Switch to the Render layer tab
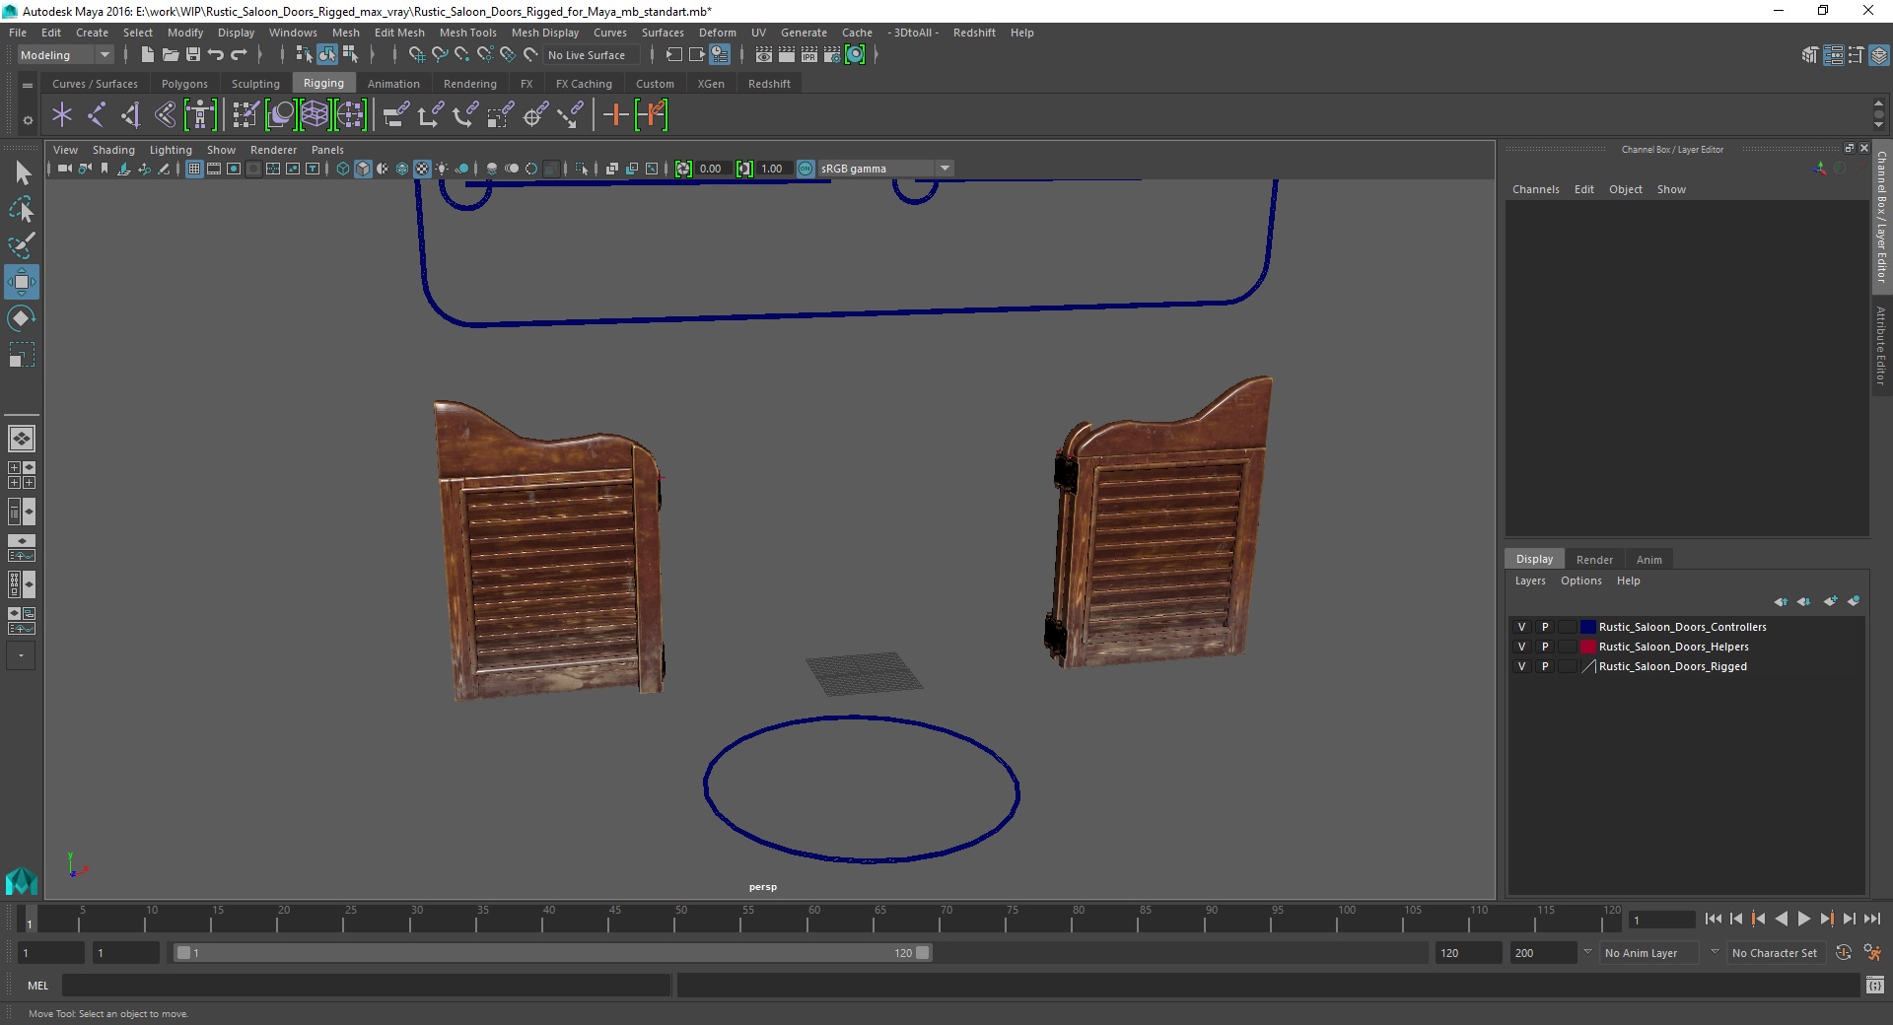This screenshot has width=1893, height=1025. 1594,559
